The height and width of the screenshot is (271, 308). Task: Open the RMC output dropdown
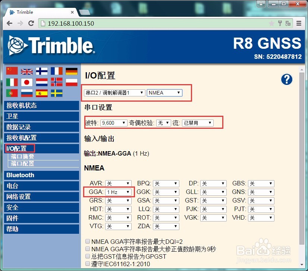click(118, 218)
